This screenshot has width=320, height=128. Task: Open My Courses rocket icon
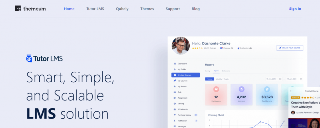[175, 81]
